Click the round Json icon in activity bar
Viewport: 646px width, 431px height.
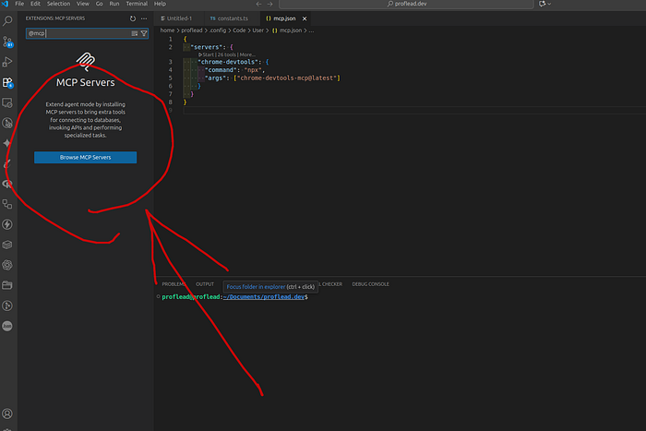coord(7,326)
